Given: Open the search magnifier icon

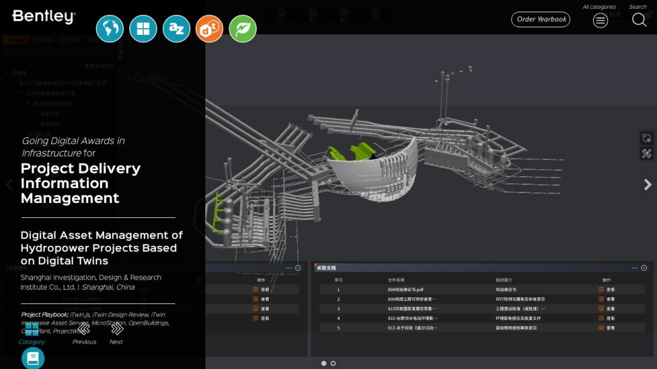Looking at the screenshot, I should [x=639, y=20].
